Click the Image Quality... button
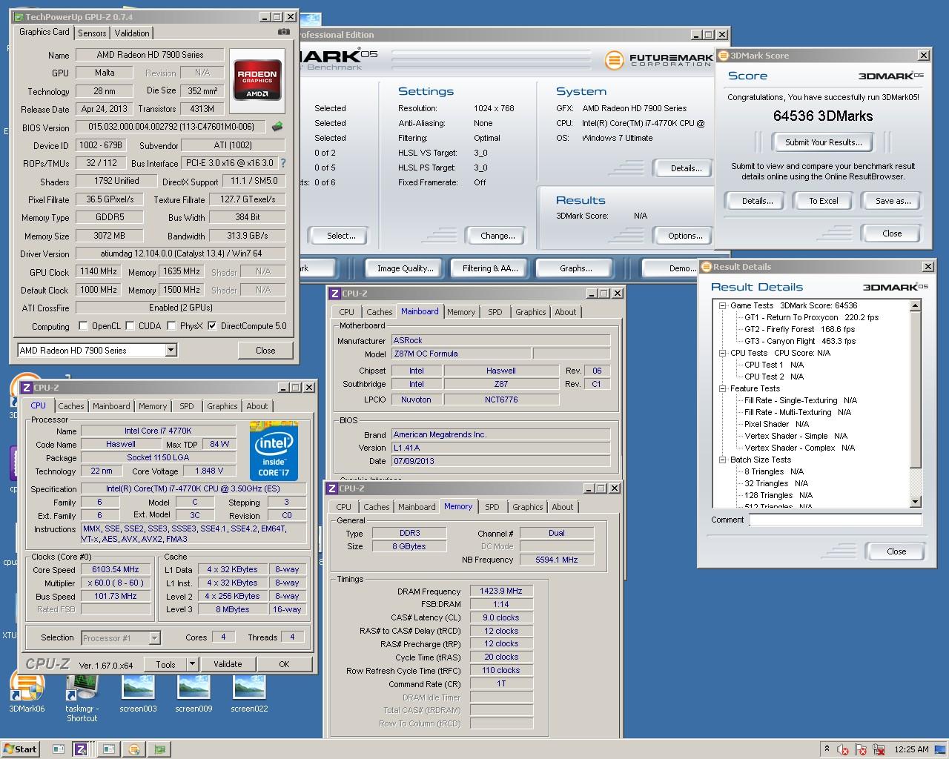Viewport: 949px width, 759px height. click(x=405, y=268)
